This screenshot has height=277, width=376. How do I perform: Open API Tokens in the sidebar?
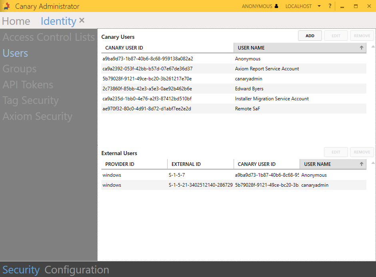(28, 85)
